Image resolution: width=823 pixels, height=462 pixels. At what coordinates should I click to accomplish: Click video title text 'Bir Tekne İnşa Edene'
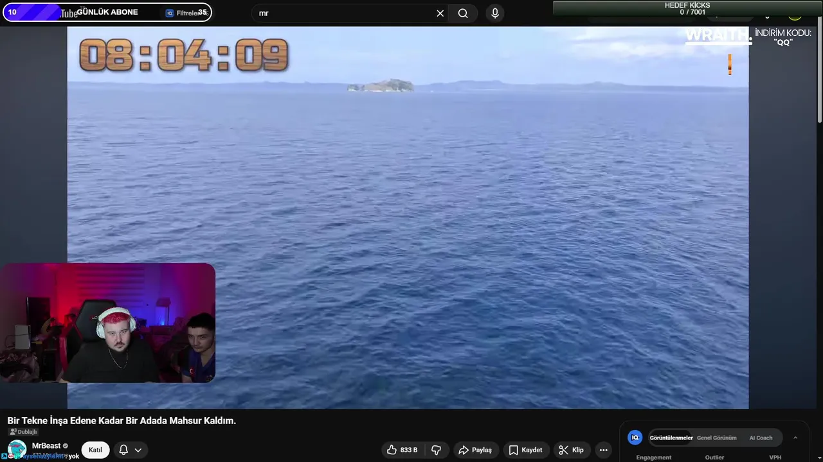51,421
